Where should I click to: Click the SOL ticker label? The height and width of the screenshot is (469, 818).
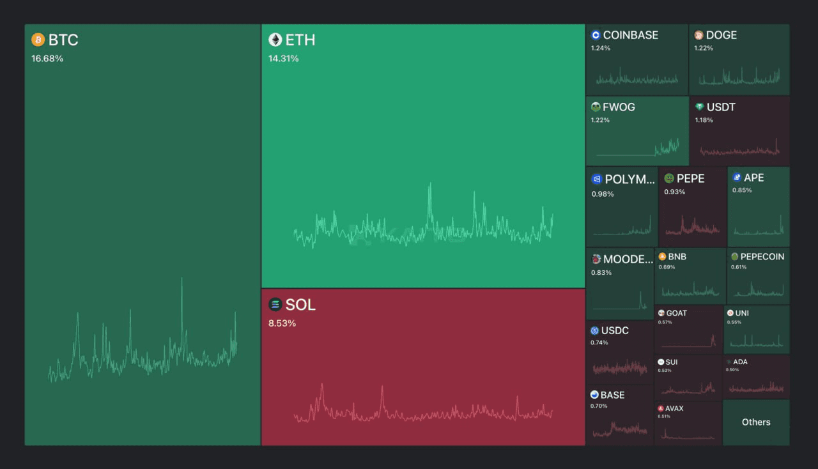[300, 305]
